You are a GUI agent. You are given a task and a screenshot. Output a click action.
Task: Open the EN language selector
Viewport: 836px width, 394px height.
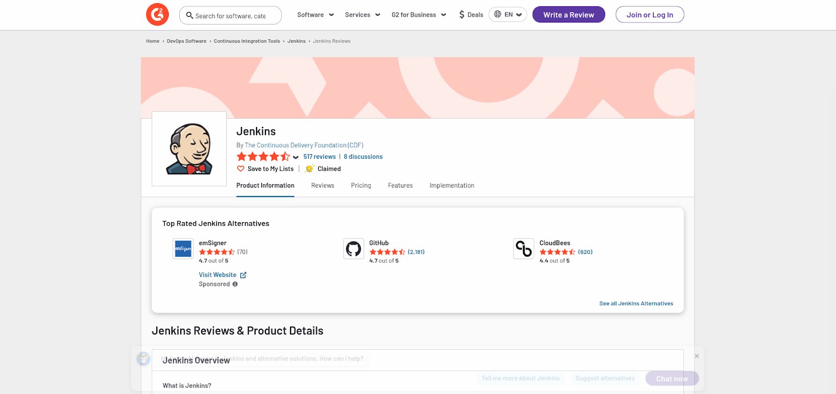[507, 15]
